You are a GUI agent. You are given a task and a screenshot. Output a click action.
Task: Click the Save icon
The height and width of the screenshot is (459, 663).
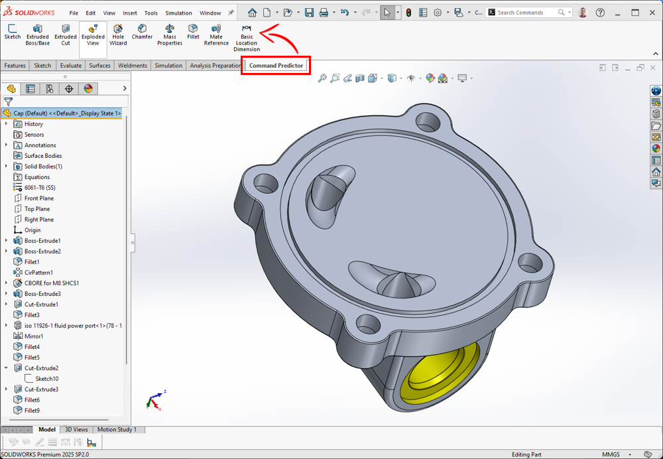[309, 13]
